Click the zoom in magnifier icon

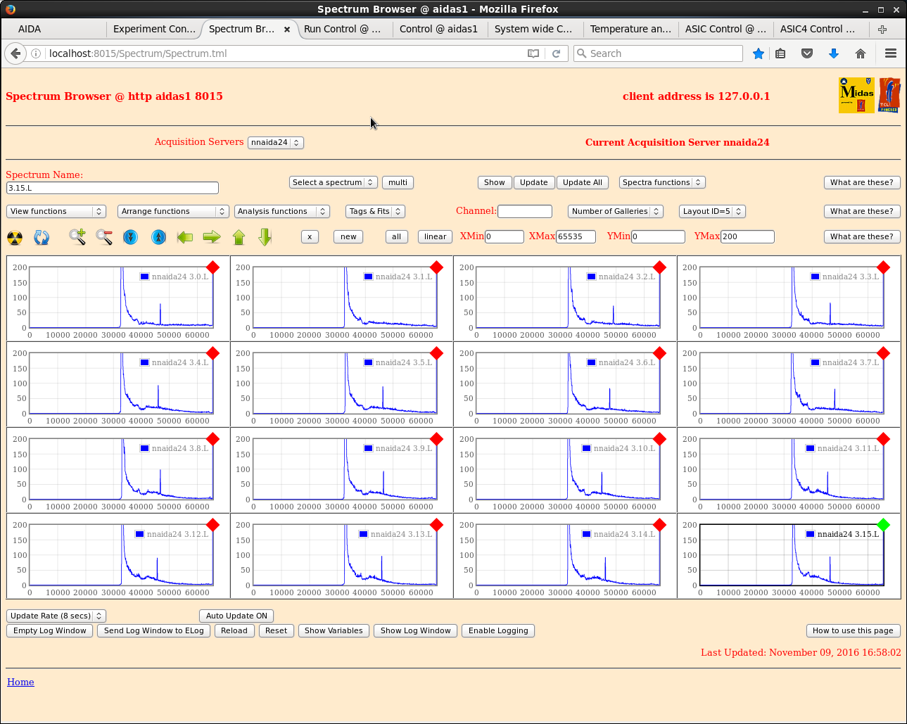pos(77,237)
